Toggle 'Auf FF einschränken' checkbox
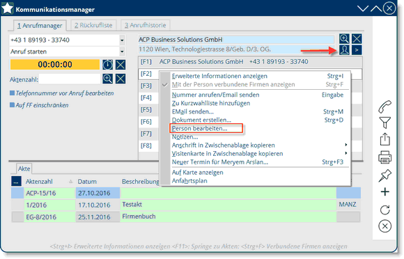The width and height of the screenshot is (404, 259). (x=12, y=105)
